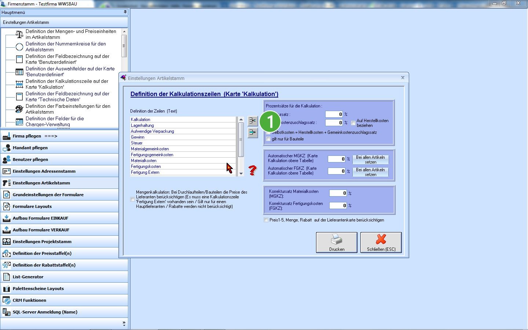Click the Palettenscheine Layouts icon
Screen dimensions: 528x330
tap(7, 289)
